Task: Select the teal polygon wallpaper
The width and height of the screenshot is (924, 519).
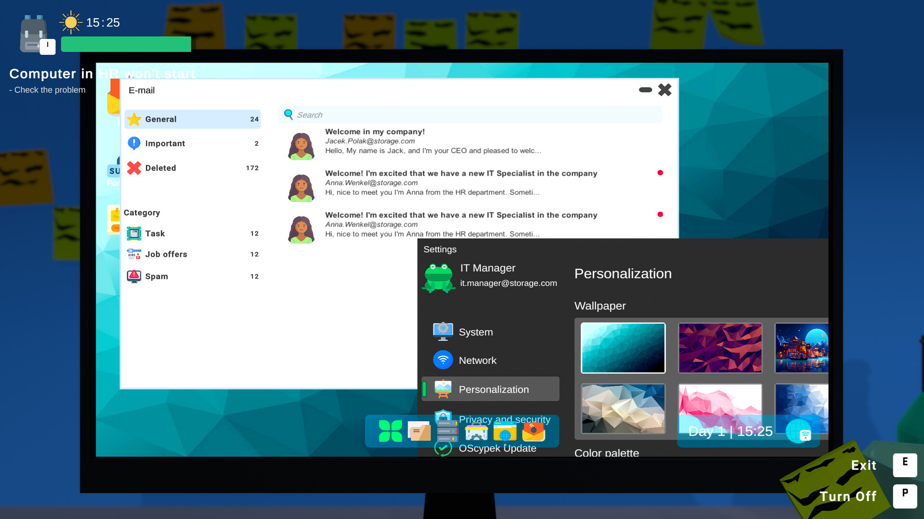Action: (x=623, y=348)
